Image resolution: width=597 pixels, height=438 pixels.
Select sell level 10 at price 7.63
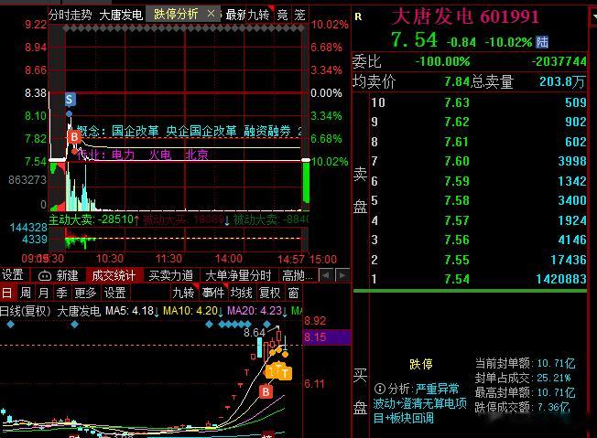(x=479, y=102)
